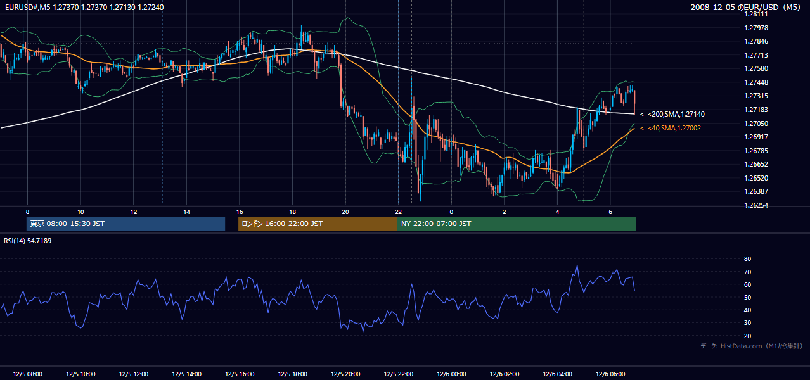
Task: Select the ロンドン 16:00-22:00 JST session bar
Action: pyautogui.click(x=318, y=224)
